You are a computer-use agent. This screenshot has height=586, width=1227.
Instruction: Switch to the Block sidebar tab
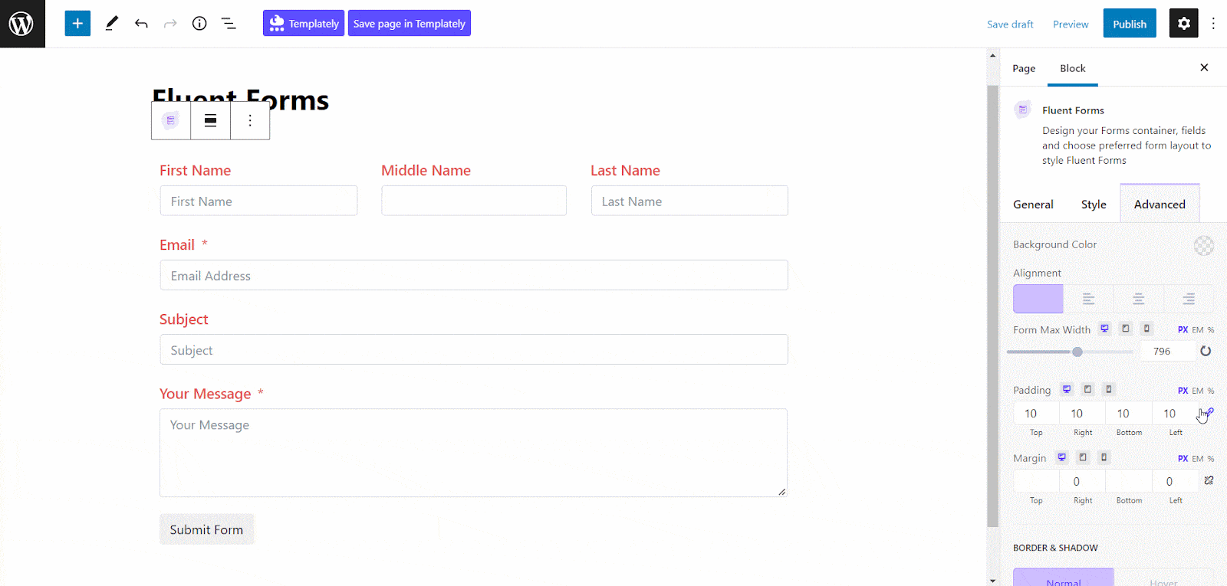pyautogui.click(x=1073, y=68)
